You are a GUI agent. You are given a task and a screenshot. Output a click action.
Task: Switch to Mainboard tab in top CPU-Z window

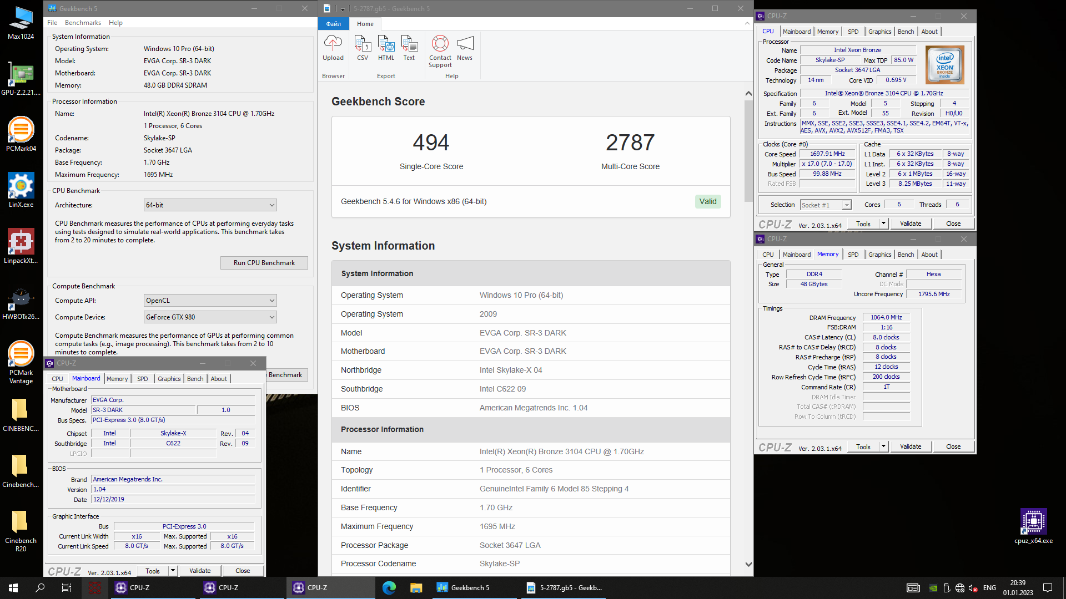[797, 32]
